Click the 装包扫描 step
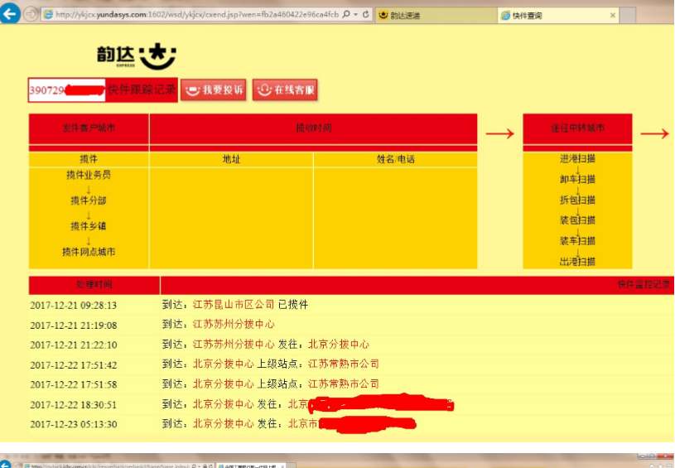This screenshot has width=675, height=468. pos(577,220)
